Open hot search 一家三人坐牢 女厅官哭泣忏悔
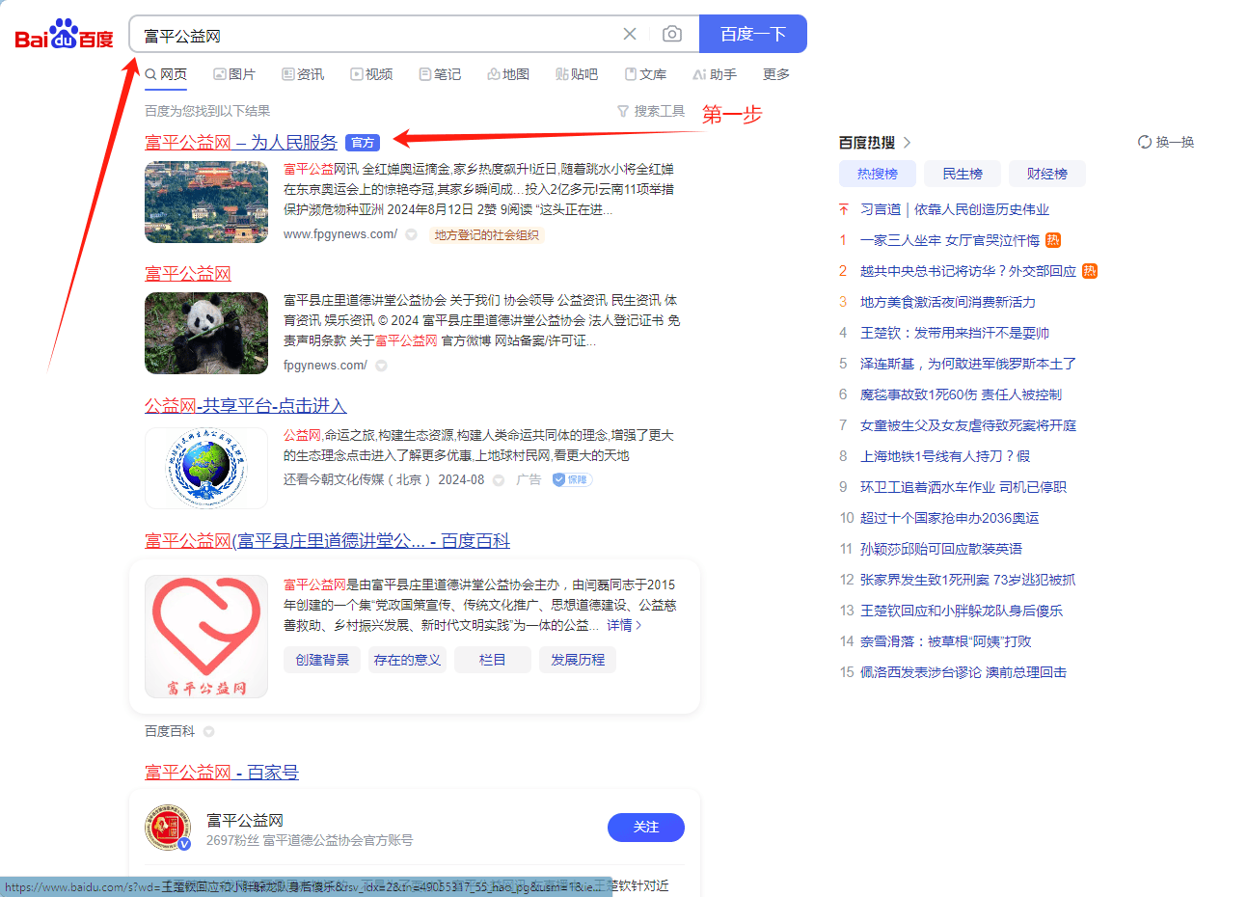The height and width of the screenshot is (897, 1248). coord(950,240)
